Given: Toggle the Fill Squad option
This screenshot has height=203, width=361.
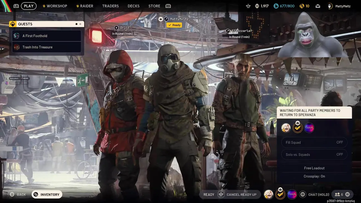Looking at the screenshot, I should pos(314,142).
